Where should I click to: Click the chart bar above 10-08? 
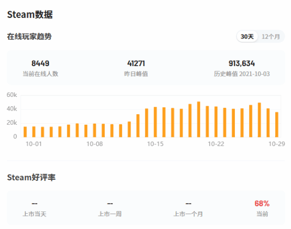pyautogui.click(x=95, y=130)
